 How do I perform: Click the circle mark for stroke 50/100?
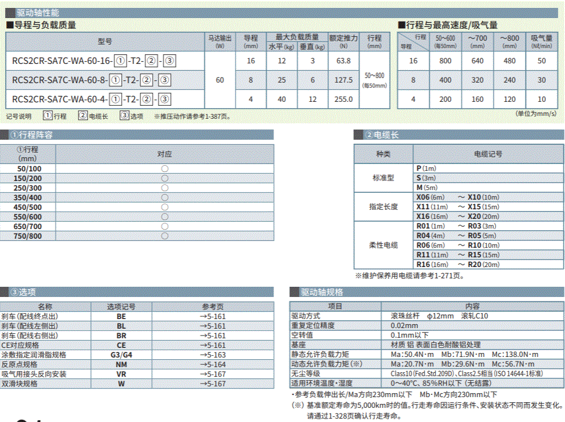point(165,169)
